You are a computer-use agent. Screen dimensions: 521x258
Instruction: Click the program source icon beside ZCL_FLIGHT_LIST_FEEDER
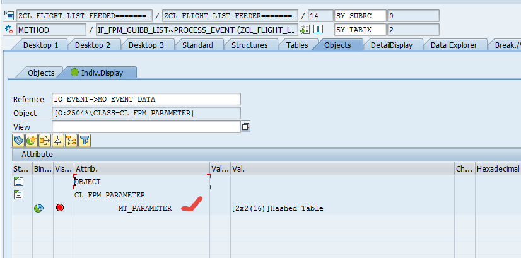point(9,16)
